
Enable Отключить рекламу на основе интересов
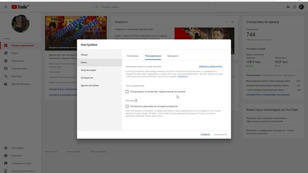(127, 106)
